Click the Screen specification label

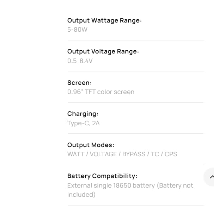click(79, 83)
